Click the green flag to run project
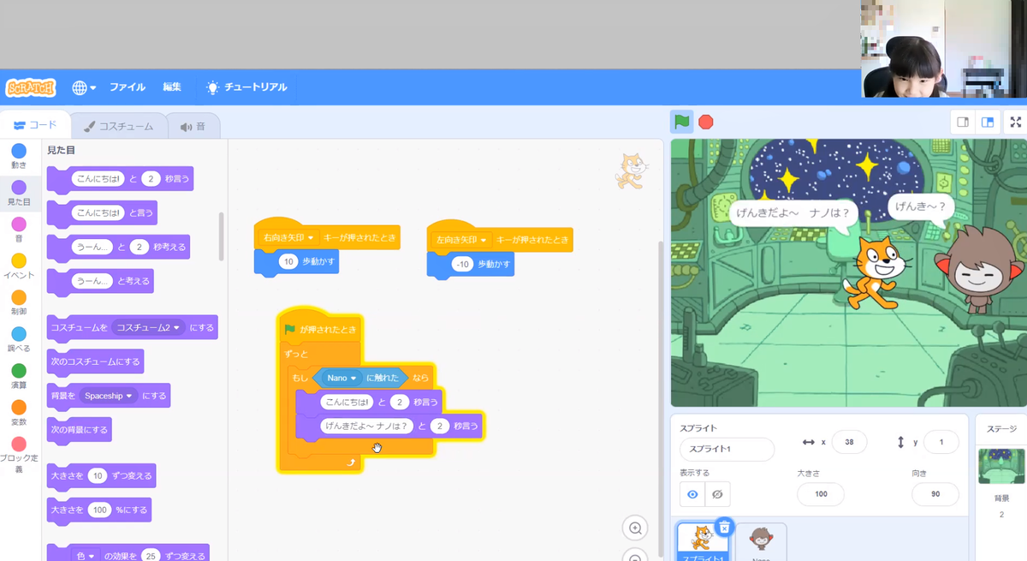Image resolution: width=1027 pixels, height=561 pixels. 681,122
